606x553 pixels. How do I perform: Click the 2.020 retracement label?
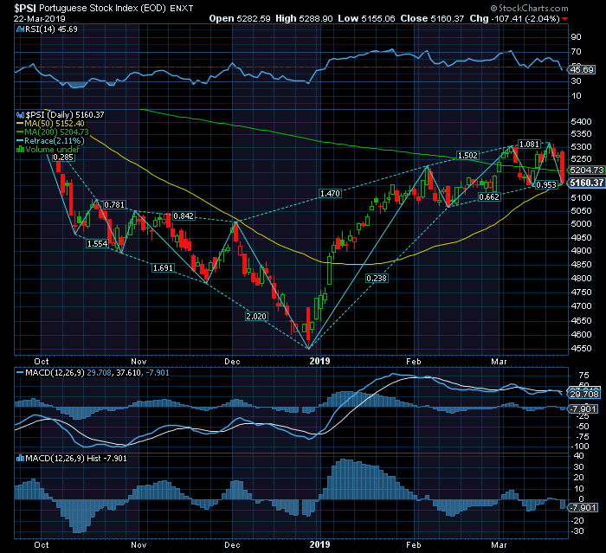[x=257, y=317]
